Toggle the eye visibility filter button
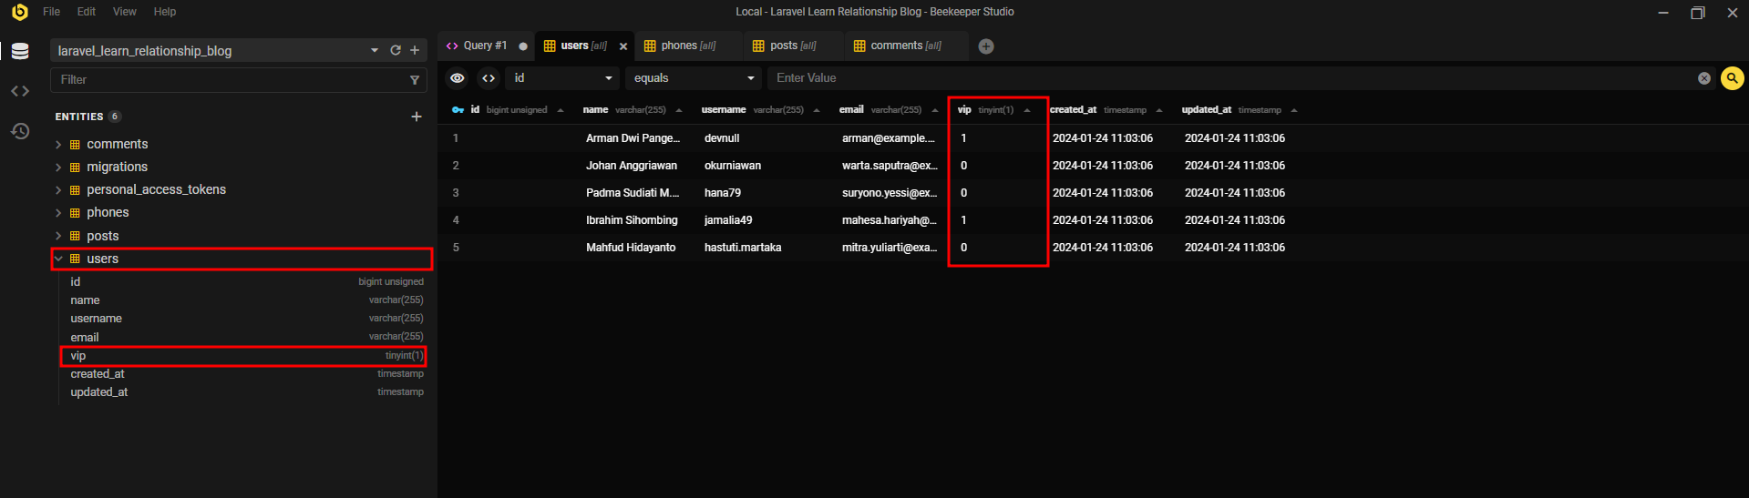 458,78
